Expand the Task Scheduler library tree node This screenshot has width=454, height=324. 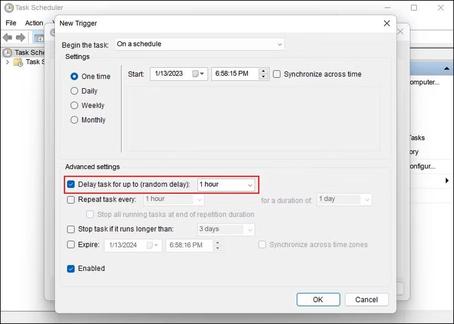[x=7, y=62]
